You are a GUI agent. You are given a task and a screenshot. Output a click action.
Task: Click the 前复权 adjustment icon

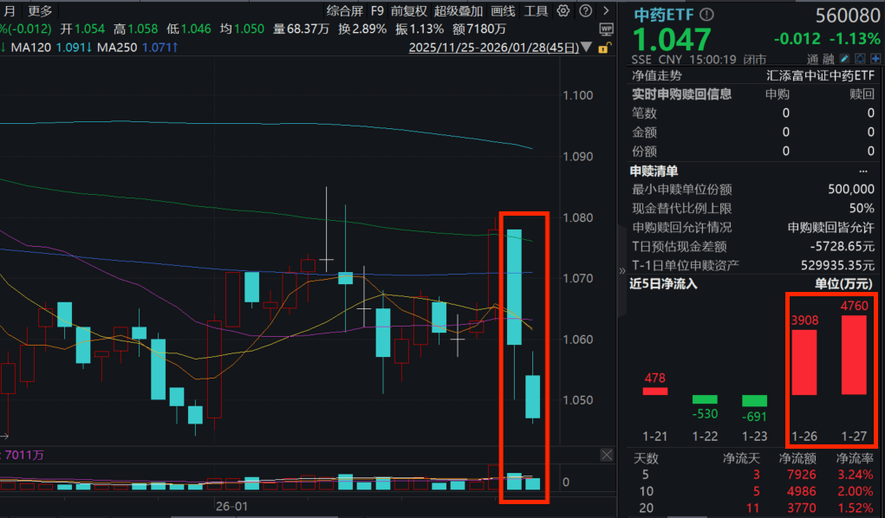pos(410,11)
